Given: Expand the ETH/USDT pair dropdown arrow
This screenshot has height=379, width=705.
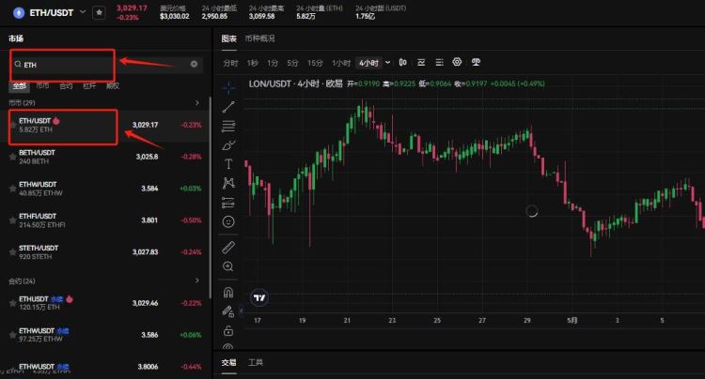Looking at the screenshot, I should point(83,12).
